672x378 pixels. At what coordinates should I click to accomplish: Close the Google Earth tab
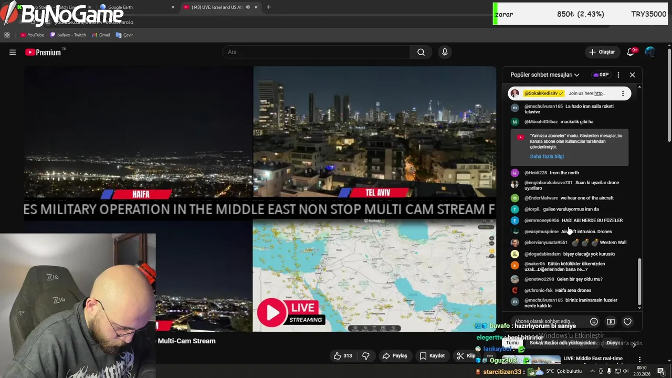(173, 7)
